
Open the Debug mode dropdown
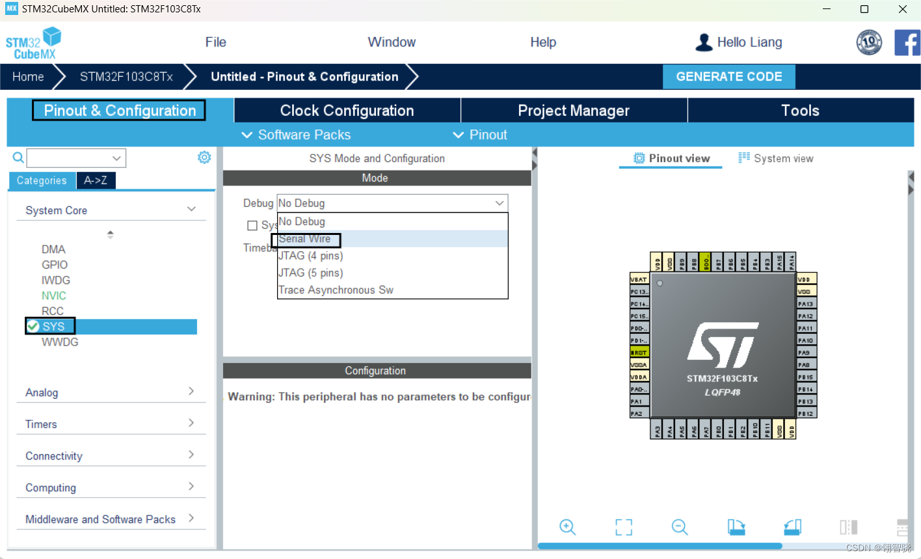click(392, 203)
